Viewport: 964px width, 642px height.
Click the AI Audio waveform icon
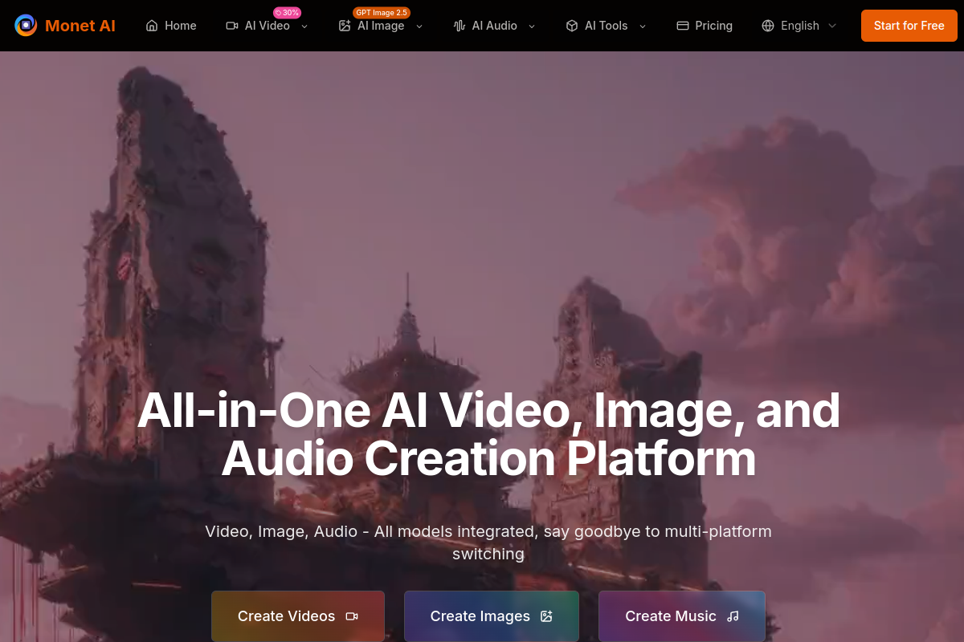(x=460, y=26)
